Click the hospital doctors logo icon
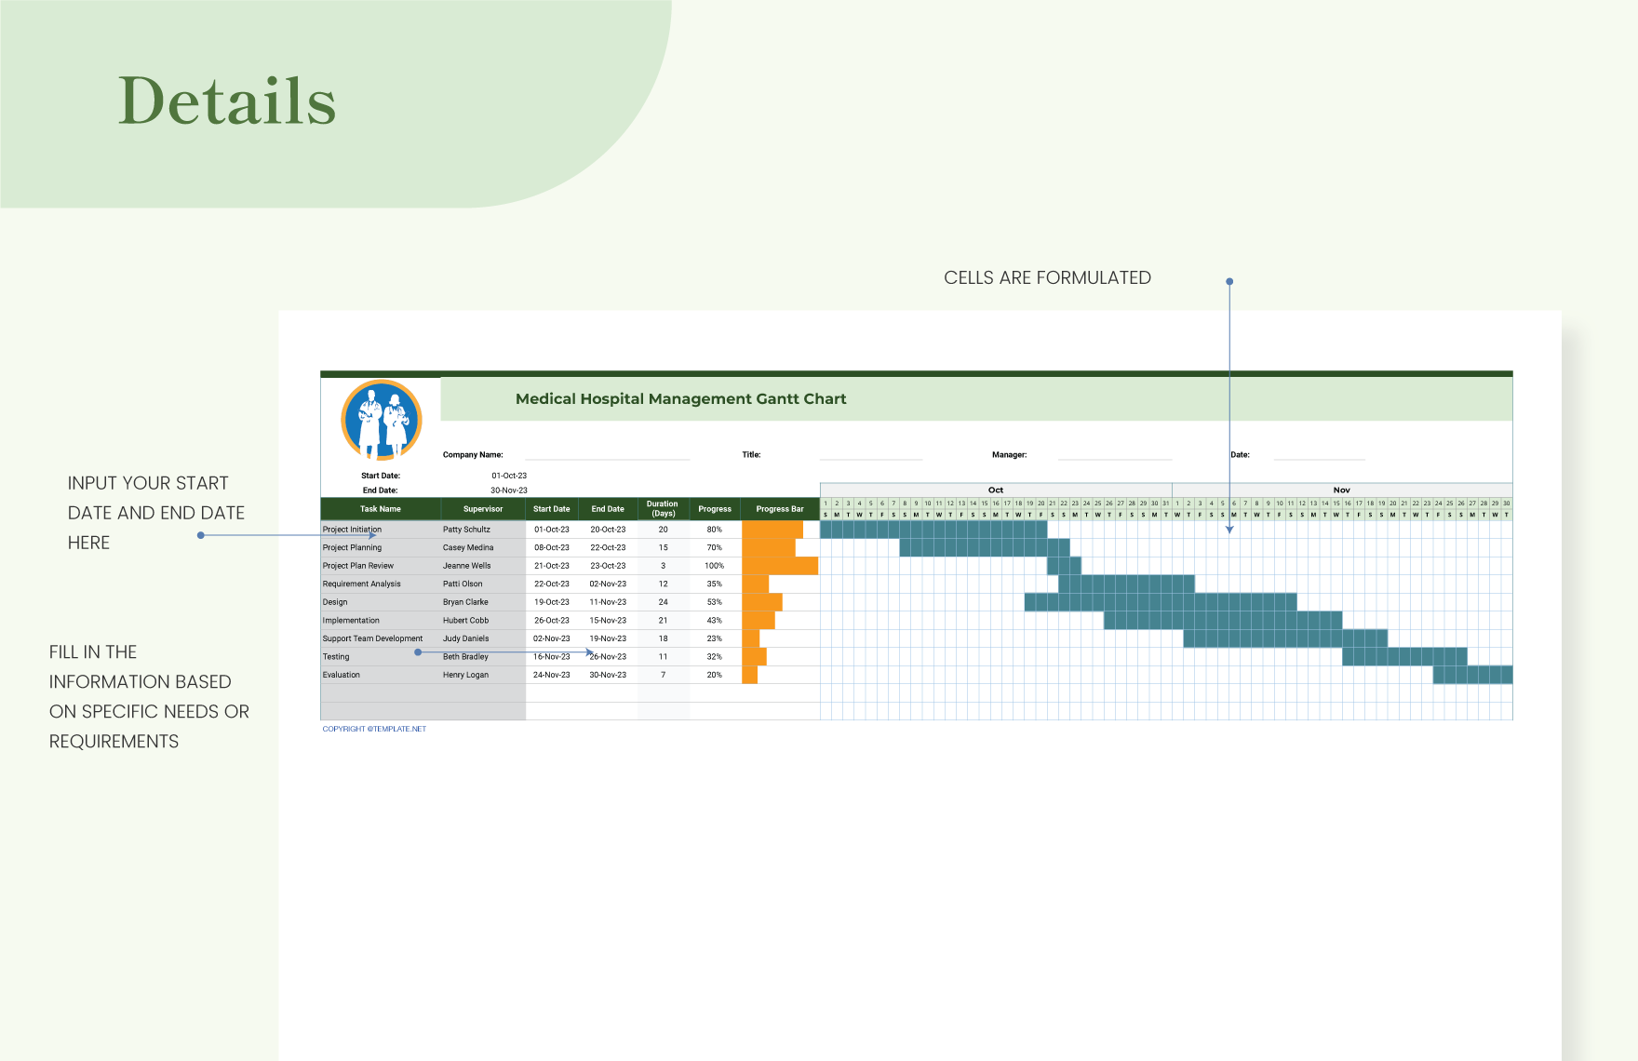The height and width of the screenshot is (1061, 1638). click(x=382, y=420)
